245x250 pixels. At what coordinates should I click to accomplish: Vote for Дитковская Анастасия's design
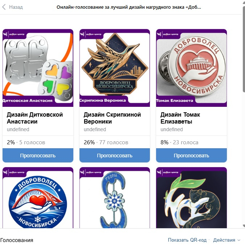38,156
